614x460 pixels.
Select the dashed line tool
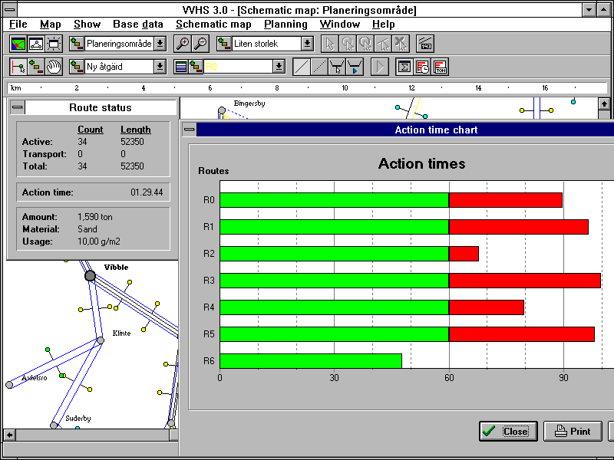[x=319, y=67]
